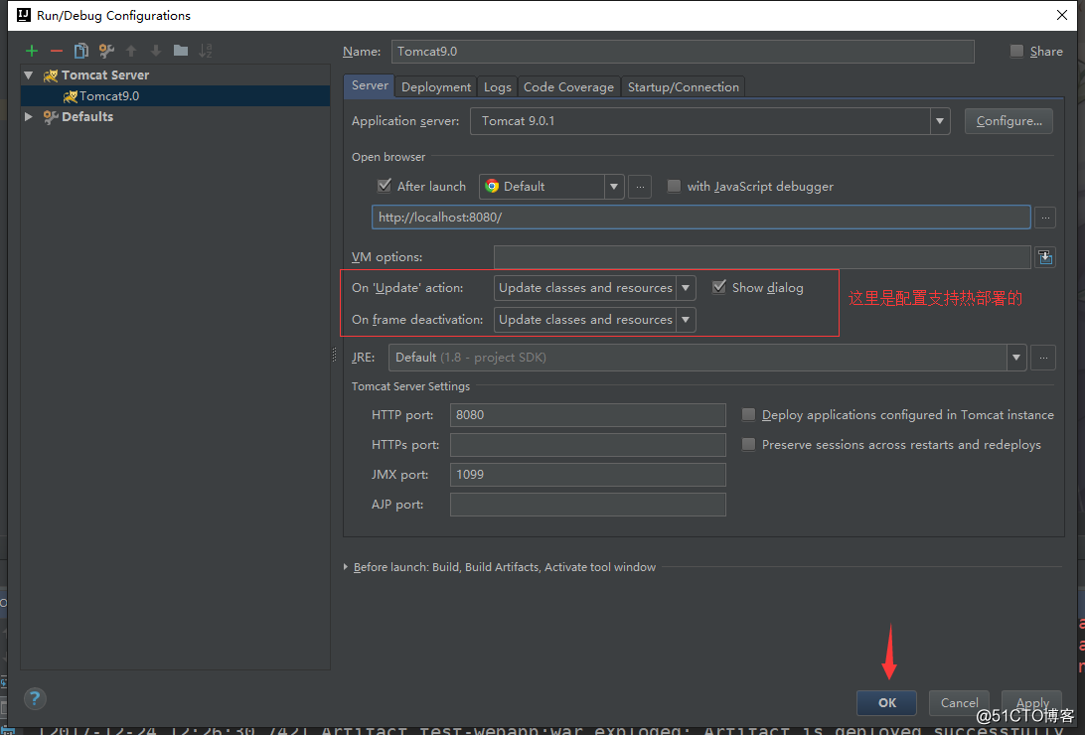Toggle After launch checkbox
The width and height of the screenshot is (1085, 735).
[x=385, y=186]
